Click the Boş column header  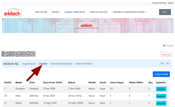151,83
